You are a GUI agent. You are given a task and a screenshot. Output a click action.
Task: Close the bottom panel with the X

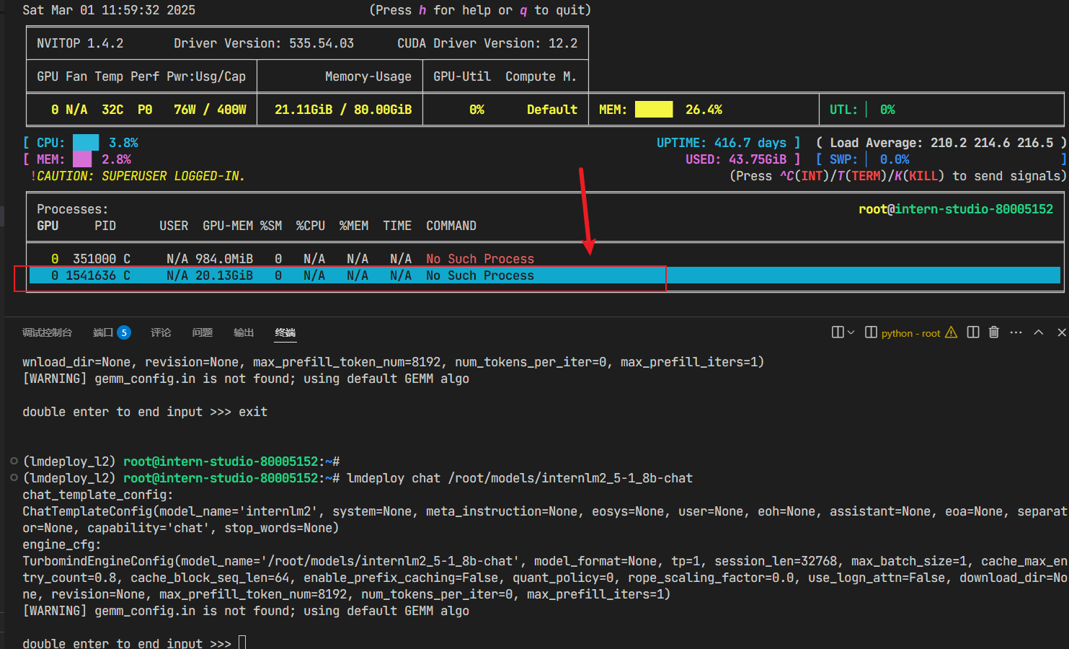point(1062,332)
